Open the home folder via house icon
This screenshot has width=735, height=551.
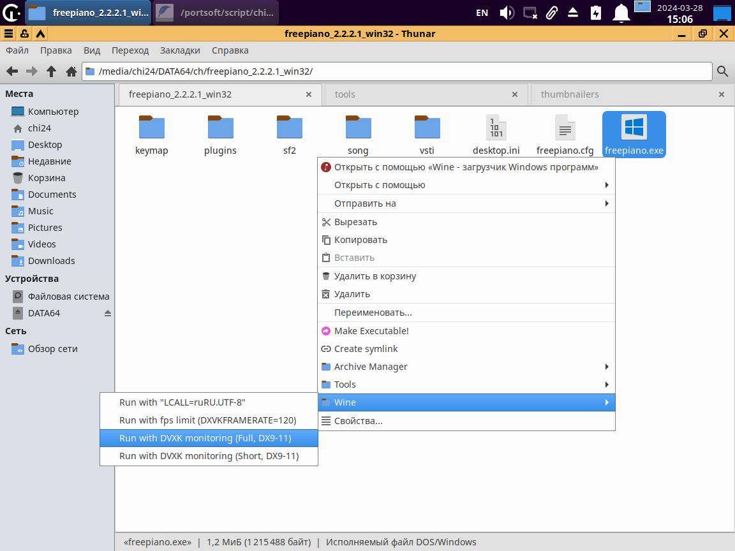(x=71, y=71)
